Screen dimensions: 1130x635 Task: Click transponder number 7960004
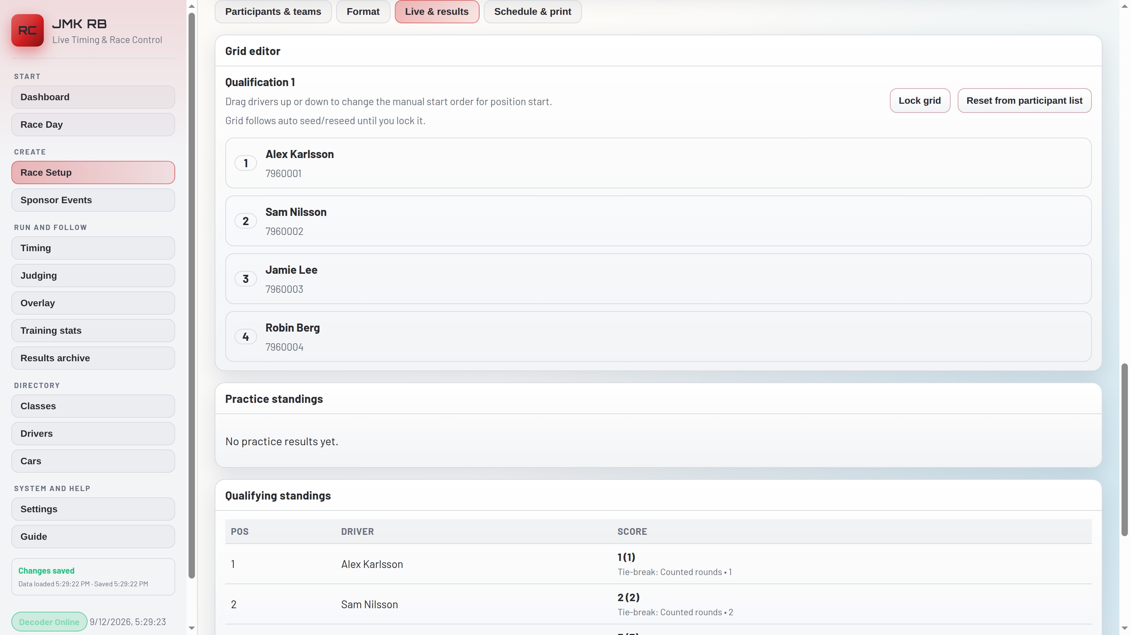(284, 347)
